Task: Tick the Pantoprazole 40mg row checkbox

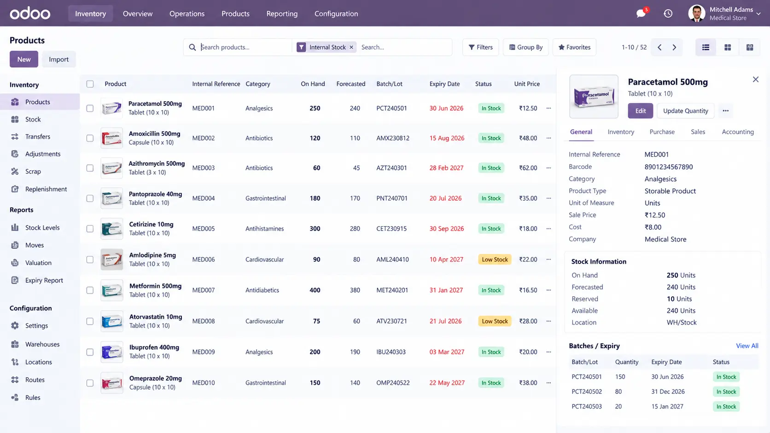Action: click(90, 198)
